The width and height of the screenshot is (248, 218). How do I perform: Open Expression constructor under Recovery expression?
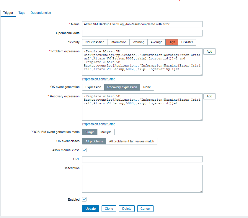(98, 124)
